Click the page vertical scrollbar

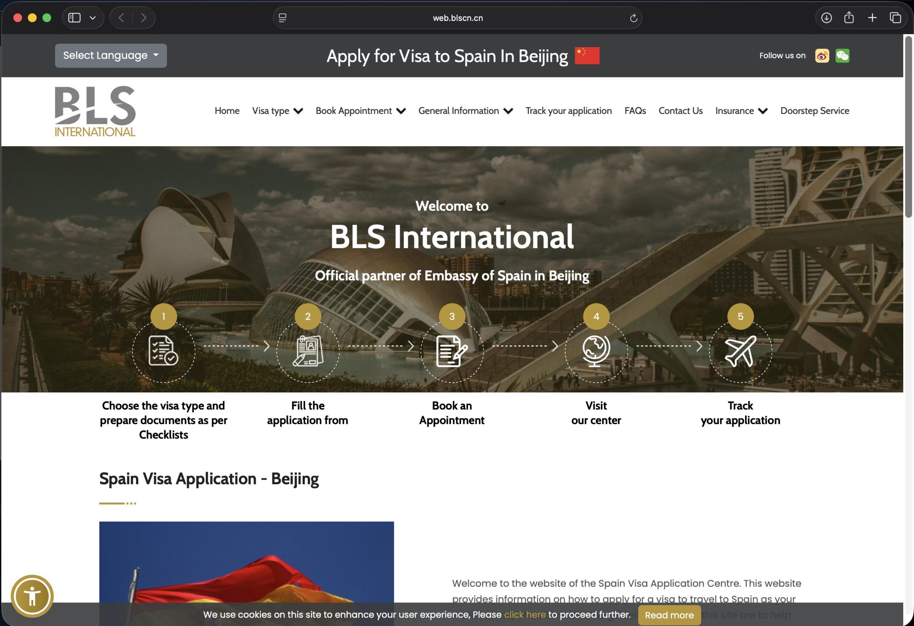[x=908, y=126]
